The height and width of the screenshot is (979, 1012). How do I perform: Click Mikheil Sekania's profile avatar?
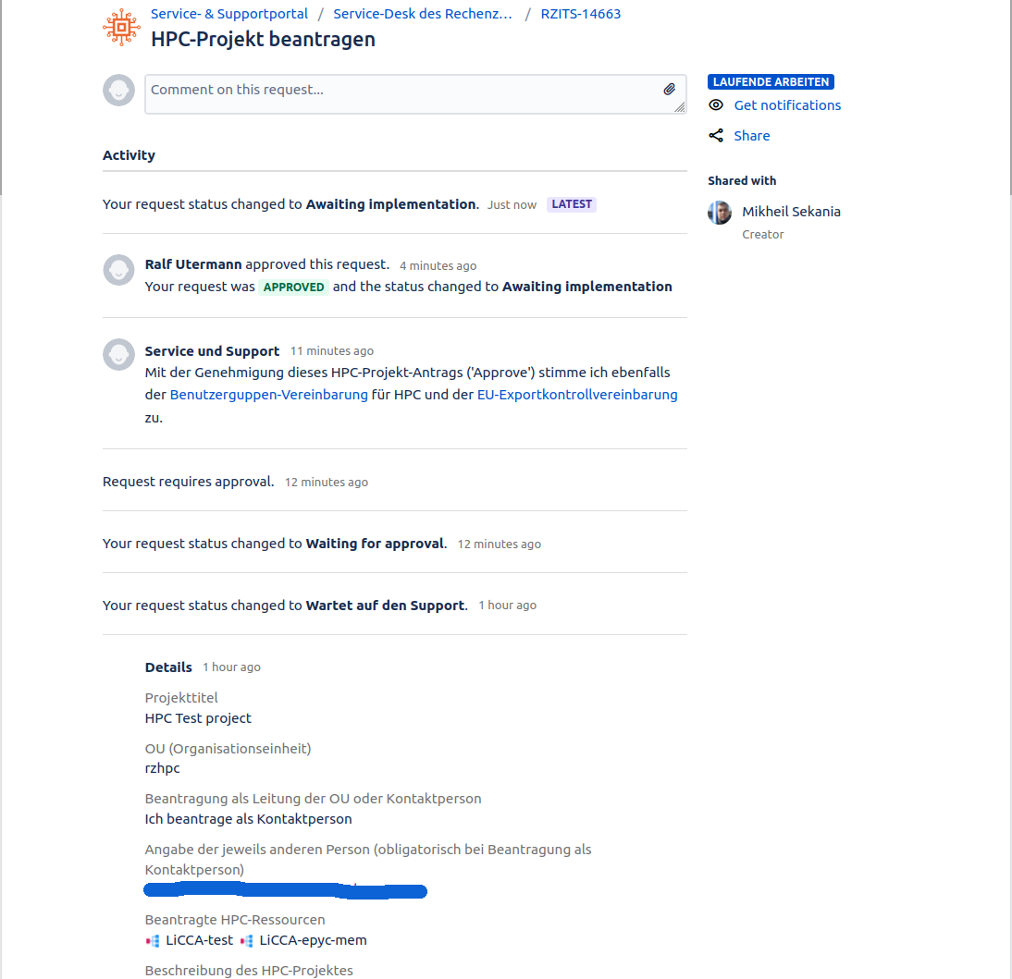pyautogui.click(x=720, y=213)
